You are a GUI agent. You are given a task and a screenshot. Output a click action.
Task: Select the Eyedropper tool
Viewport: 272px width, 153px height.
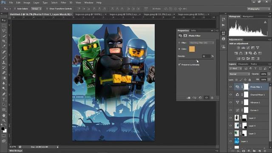click(4, 46)
